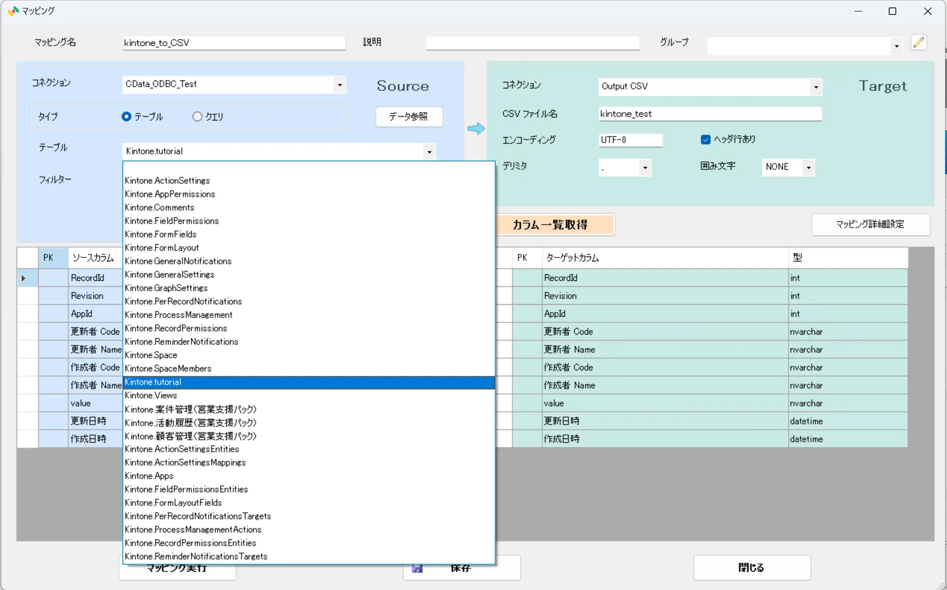
Task: Click the row selector arrow beside RecordId row
Action: pos(24,278)
